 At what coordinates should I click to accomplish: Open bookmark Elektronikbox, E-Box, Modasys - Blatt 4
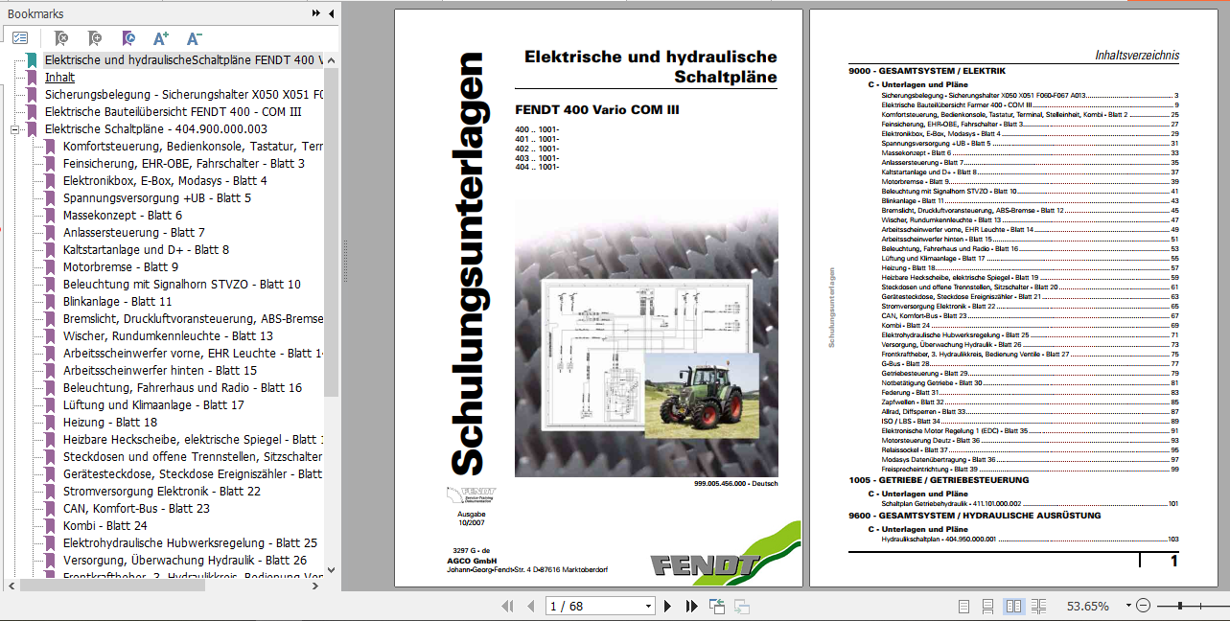point(165,180)
